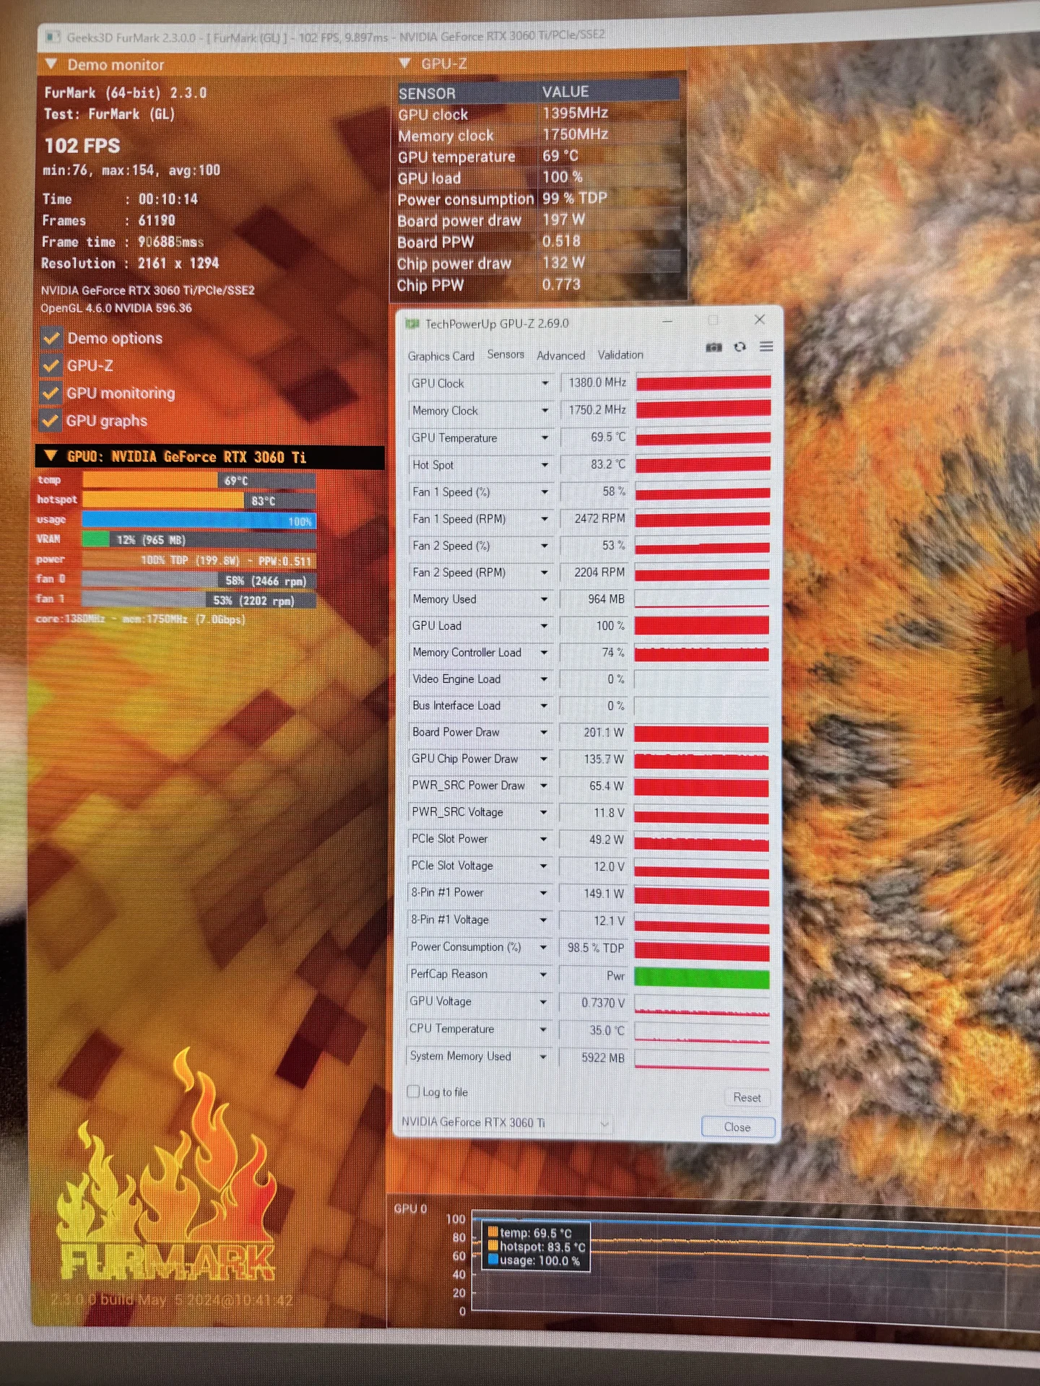
Task: Enable the Log to file checkbox
Action: click(x=414, y=1091)
